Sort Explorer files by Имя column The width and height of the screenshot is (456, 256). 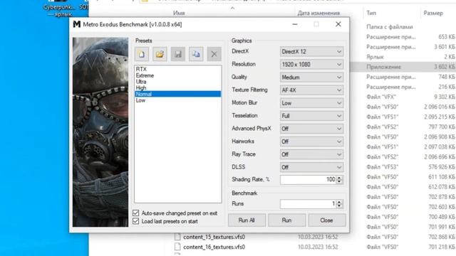click(179, 13)
